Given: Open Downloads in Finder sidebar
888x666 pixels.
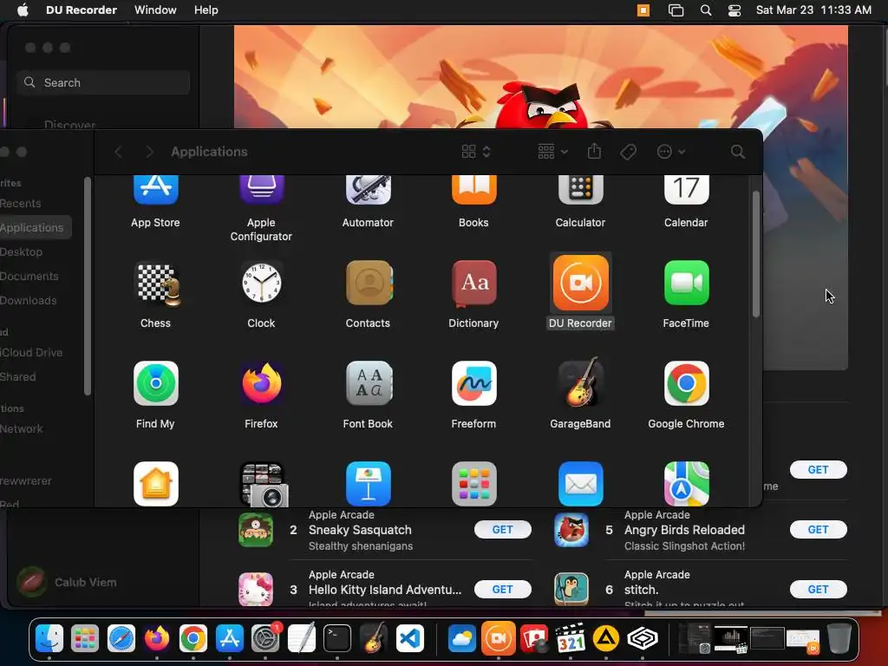Looking at the screenshot, I should point(28,301).
